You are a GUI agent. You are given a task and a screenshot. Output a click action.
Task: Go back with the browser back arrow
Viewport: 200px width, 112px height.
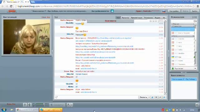pyautogui.click(x=3, y=6)
